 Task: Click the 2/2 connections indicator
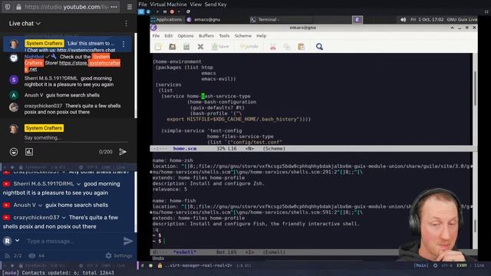[14, 255]
